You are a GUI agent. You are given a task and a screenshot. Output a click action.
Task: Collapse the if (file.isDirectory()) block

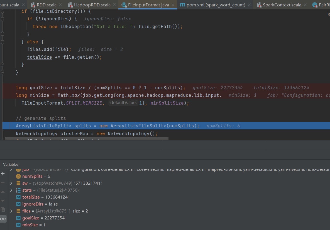click(x=3, y=12)
